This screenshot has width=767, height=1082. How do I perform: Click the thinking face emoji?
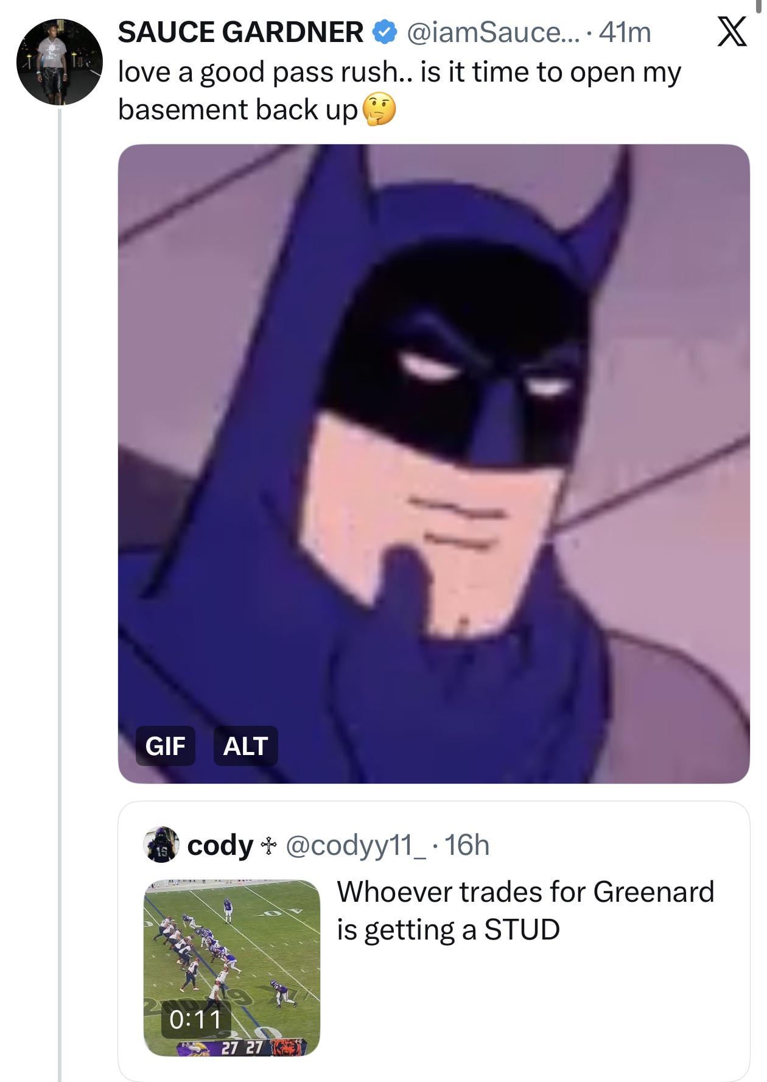click(x=379, y=110)
